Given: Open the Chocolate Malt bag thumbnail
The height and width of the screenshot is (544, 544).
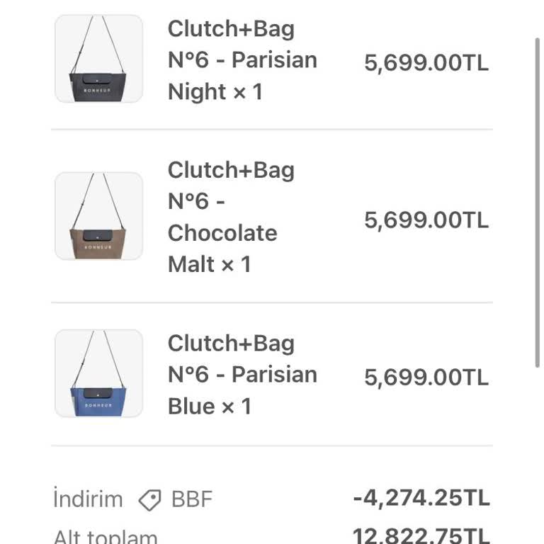Looking at the screenshot, I should click(x=98, y=216).
